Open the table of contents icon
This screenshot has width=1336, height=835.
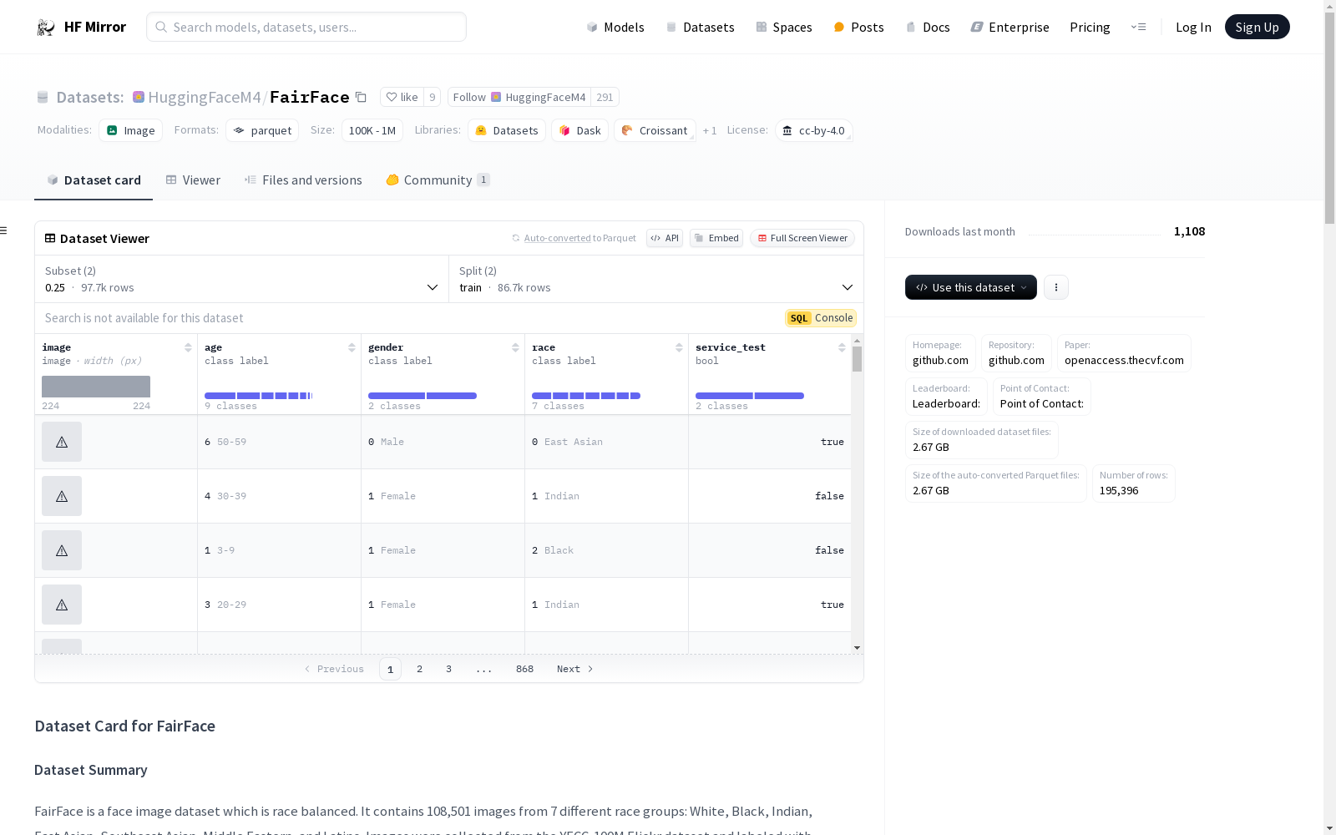[x=4, y=230]
